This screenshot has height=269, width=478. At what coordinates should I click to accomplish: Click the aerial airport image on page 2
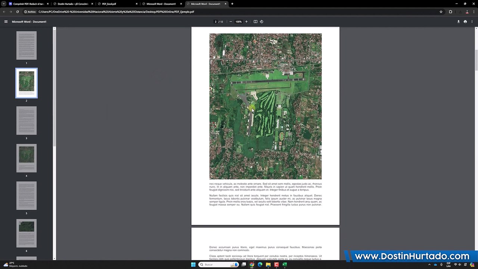pos(266,106)
